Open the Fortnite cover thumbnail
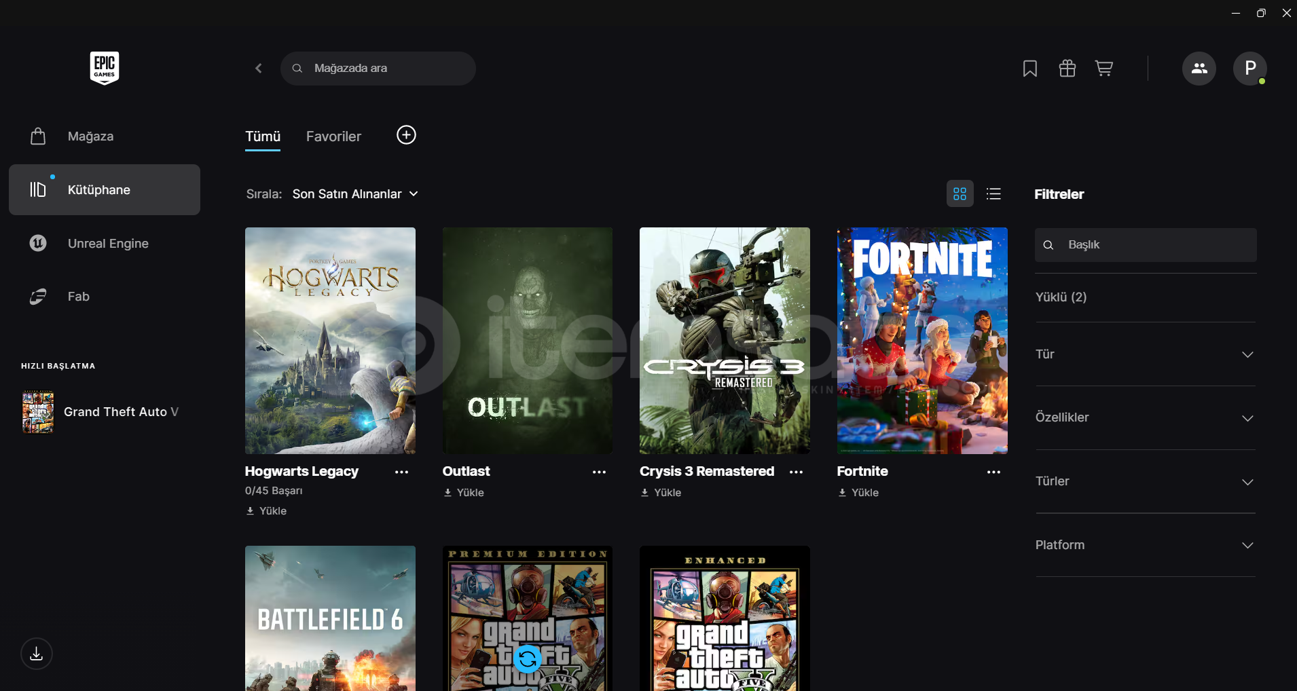Viewport: 1297px width, 691px height. click(x=922, y=341)
